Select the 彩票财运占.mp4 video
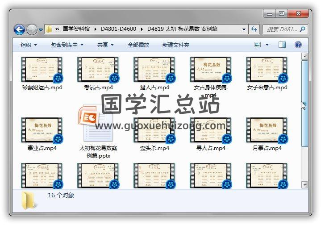 (42, 70)
